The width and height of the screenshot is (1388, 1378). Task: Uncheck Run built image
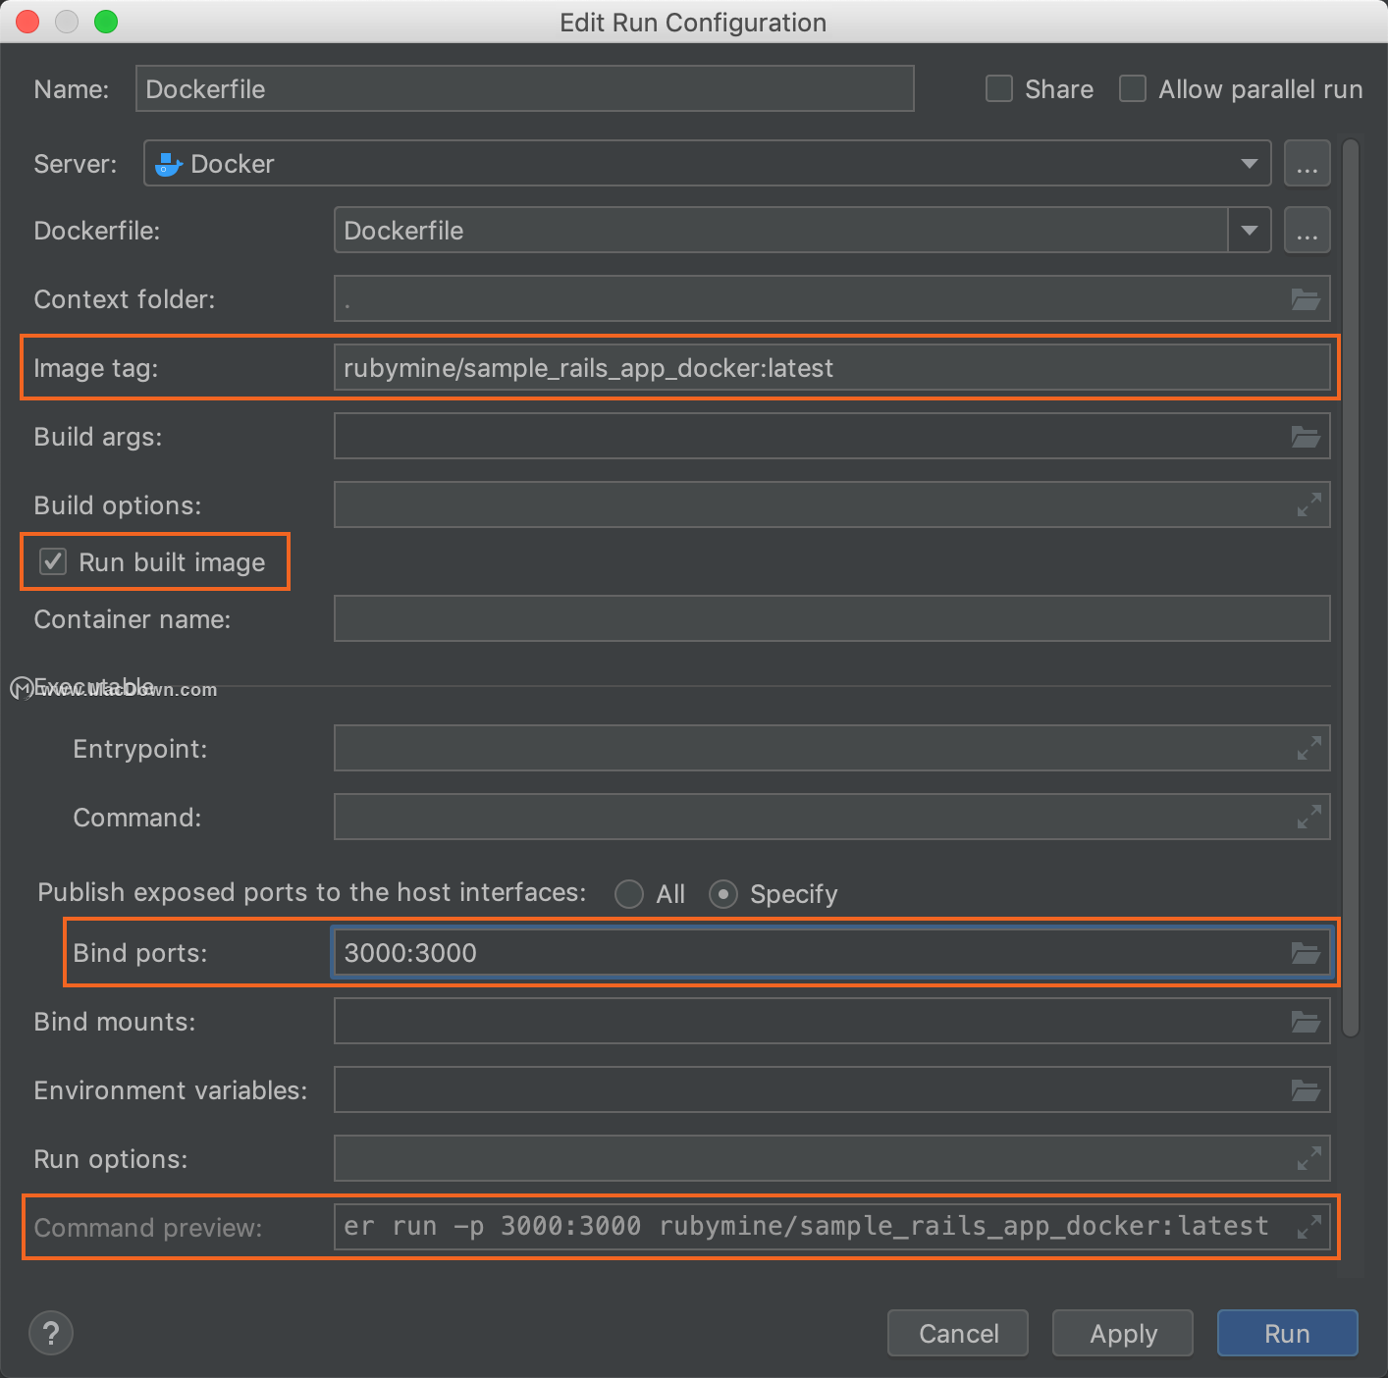[53, 562]
